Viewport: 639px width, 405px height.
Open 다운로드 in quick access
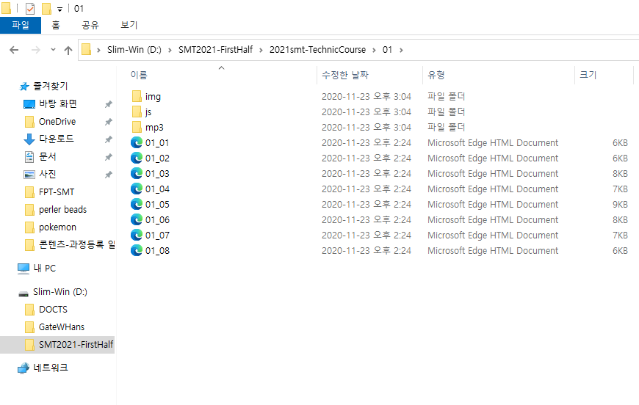pyautogui.click(x=56, y=139)
